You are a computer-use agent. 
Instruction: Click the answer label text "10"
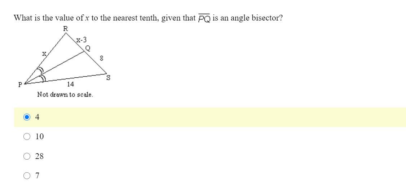[x=40, y=137]
